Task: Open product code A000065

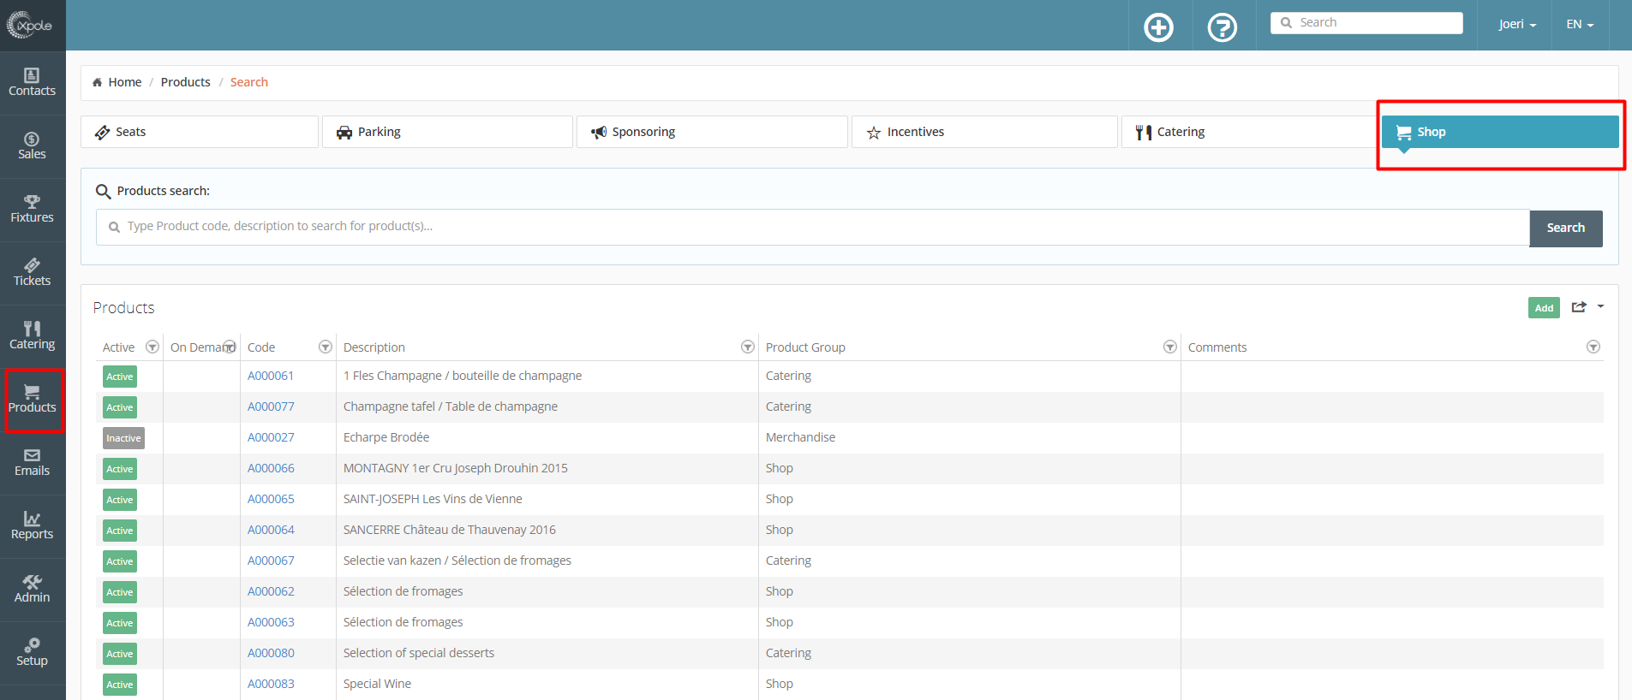Action: tap(271, 499)
